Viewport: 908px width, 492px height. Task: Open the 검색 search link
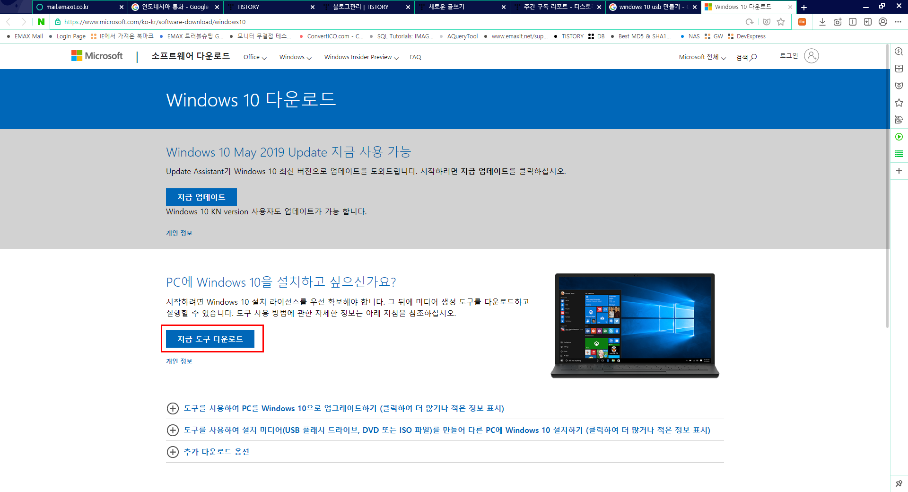pos(746,57)
